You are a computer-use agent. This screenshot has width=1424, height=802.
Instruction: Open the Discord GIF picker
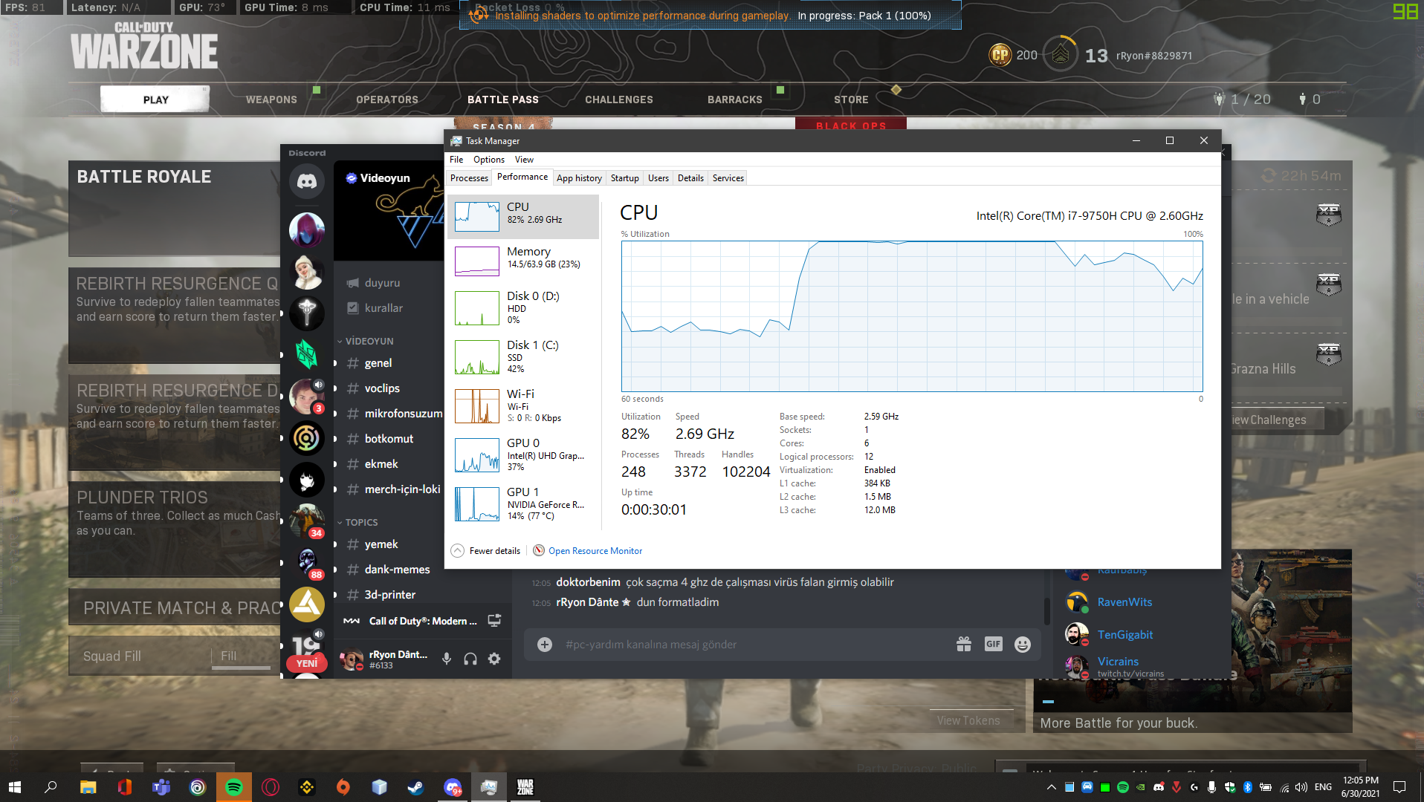click(x=994, y=644)
